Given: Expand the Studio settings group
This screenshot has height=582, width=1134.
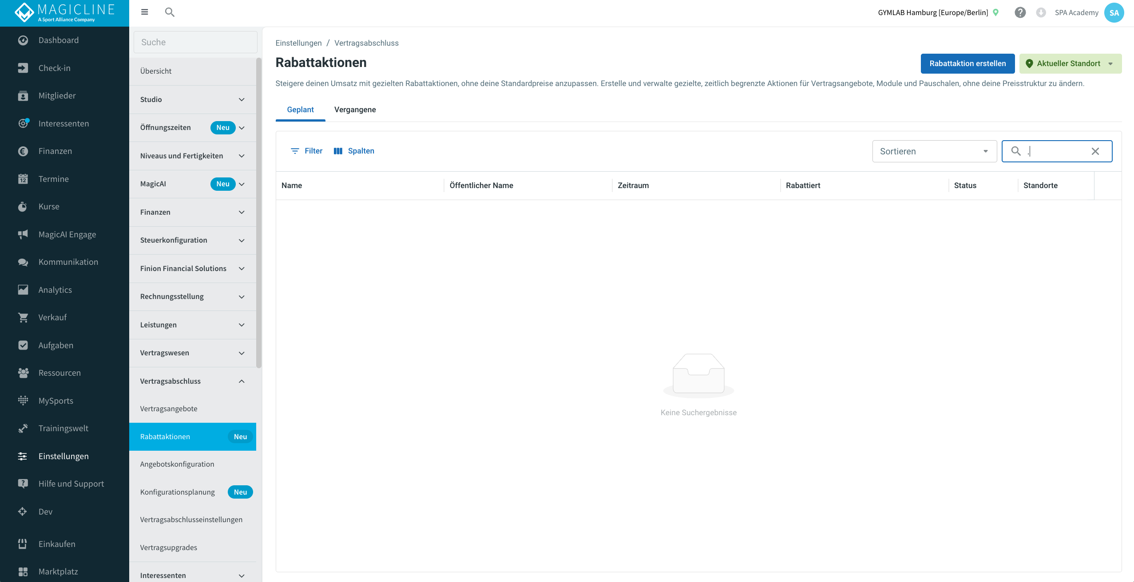Looking at the screenshot, I should tap(193, 99).
